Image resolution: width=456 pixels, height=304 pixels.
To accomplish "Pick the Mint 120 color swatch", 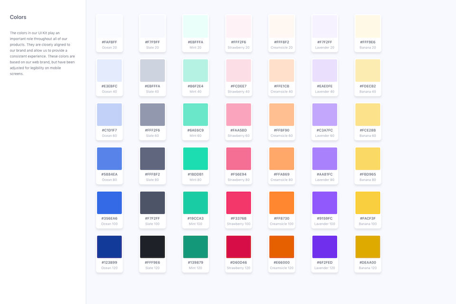I will coord(195,247).
